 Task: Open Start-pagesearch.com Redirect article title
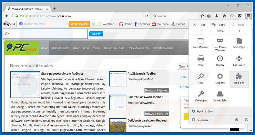coord(62,74)
